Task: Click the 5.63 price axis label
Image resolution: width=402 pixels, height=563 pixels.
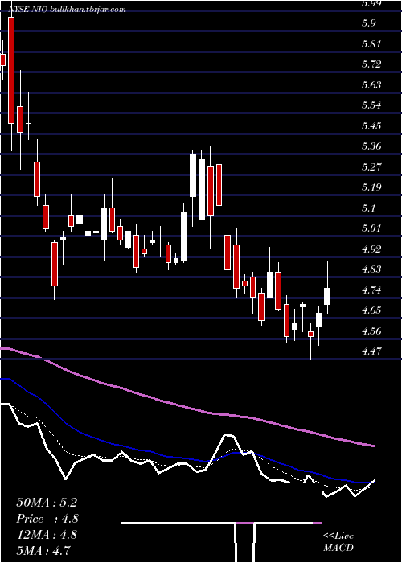Action: (371, 84)
